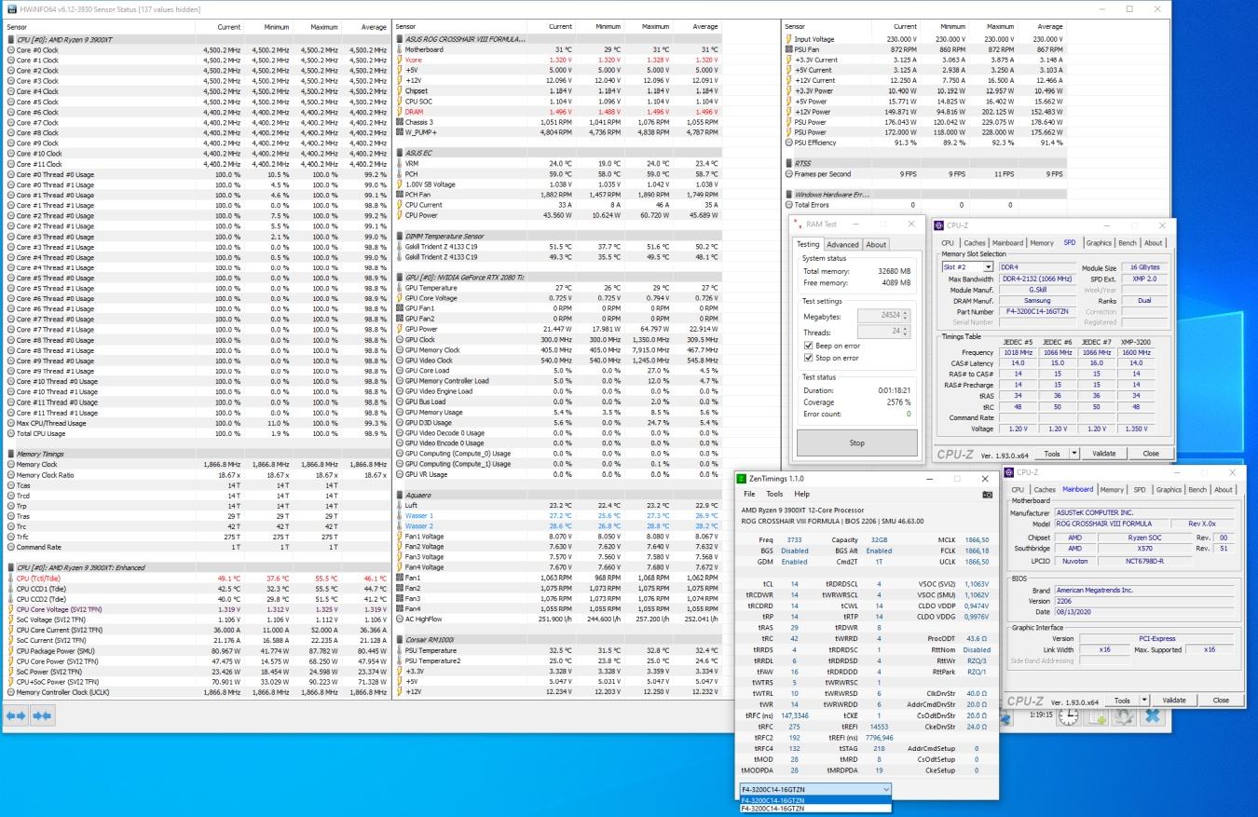
Task: Stop the running RAM Test
Action: pyautogui.click(x=856, y=443)
